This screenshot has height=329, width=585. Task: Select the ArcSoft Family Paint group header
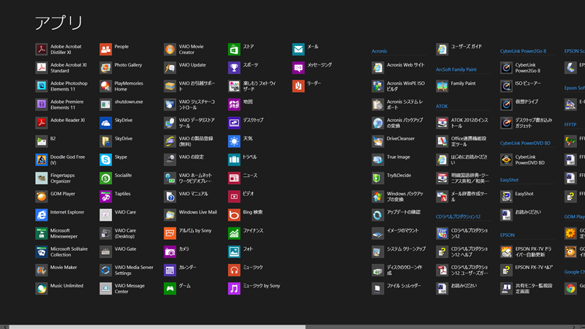tap(456, 69)
